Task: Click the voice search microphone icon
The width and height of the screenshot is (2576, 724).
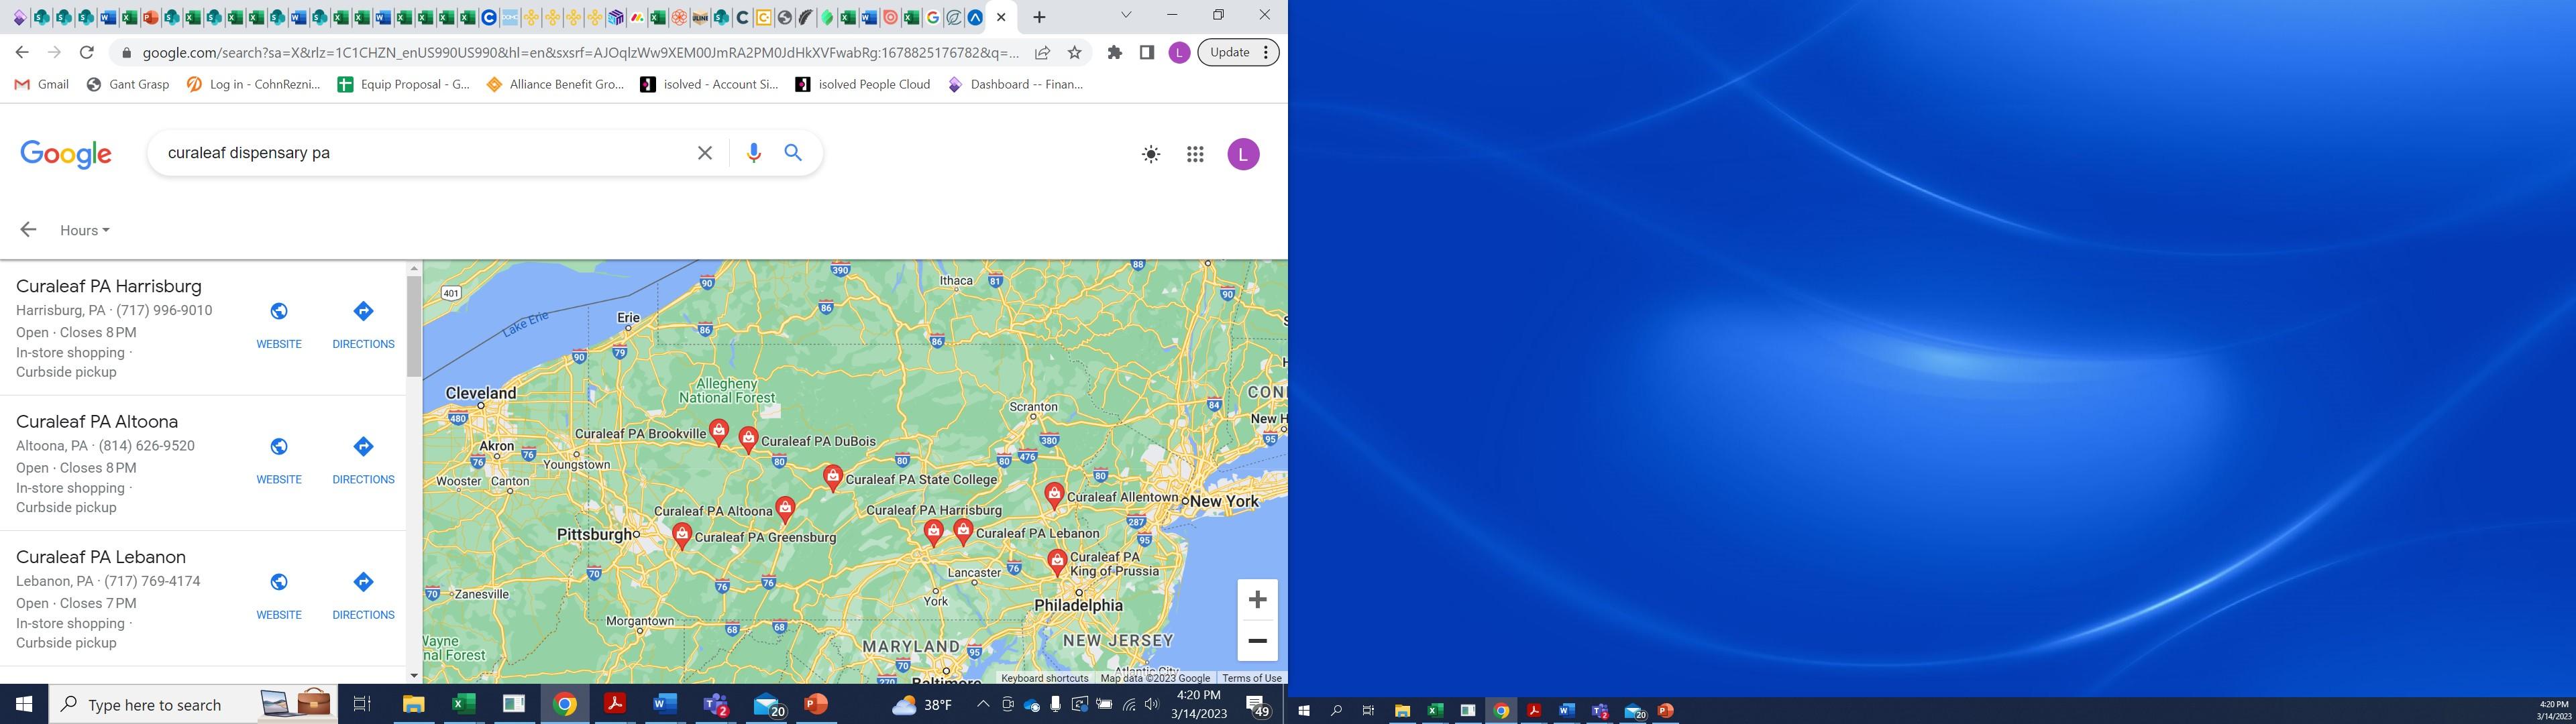Action: pos(753,153)
